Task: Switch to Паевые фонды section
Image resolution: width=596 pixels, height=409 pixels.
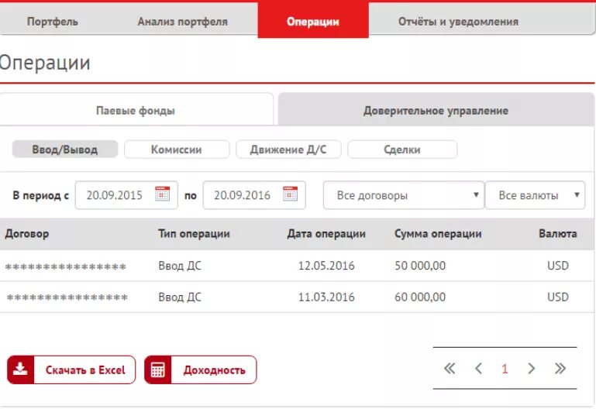Action: [136, 111]
